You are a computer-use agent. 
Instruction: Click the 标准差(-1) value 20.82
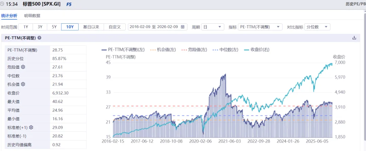(x=58, y=136)
